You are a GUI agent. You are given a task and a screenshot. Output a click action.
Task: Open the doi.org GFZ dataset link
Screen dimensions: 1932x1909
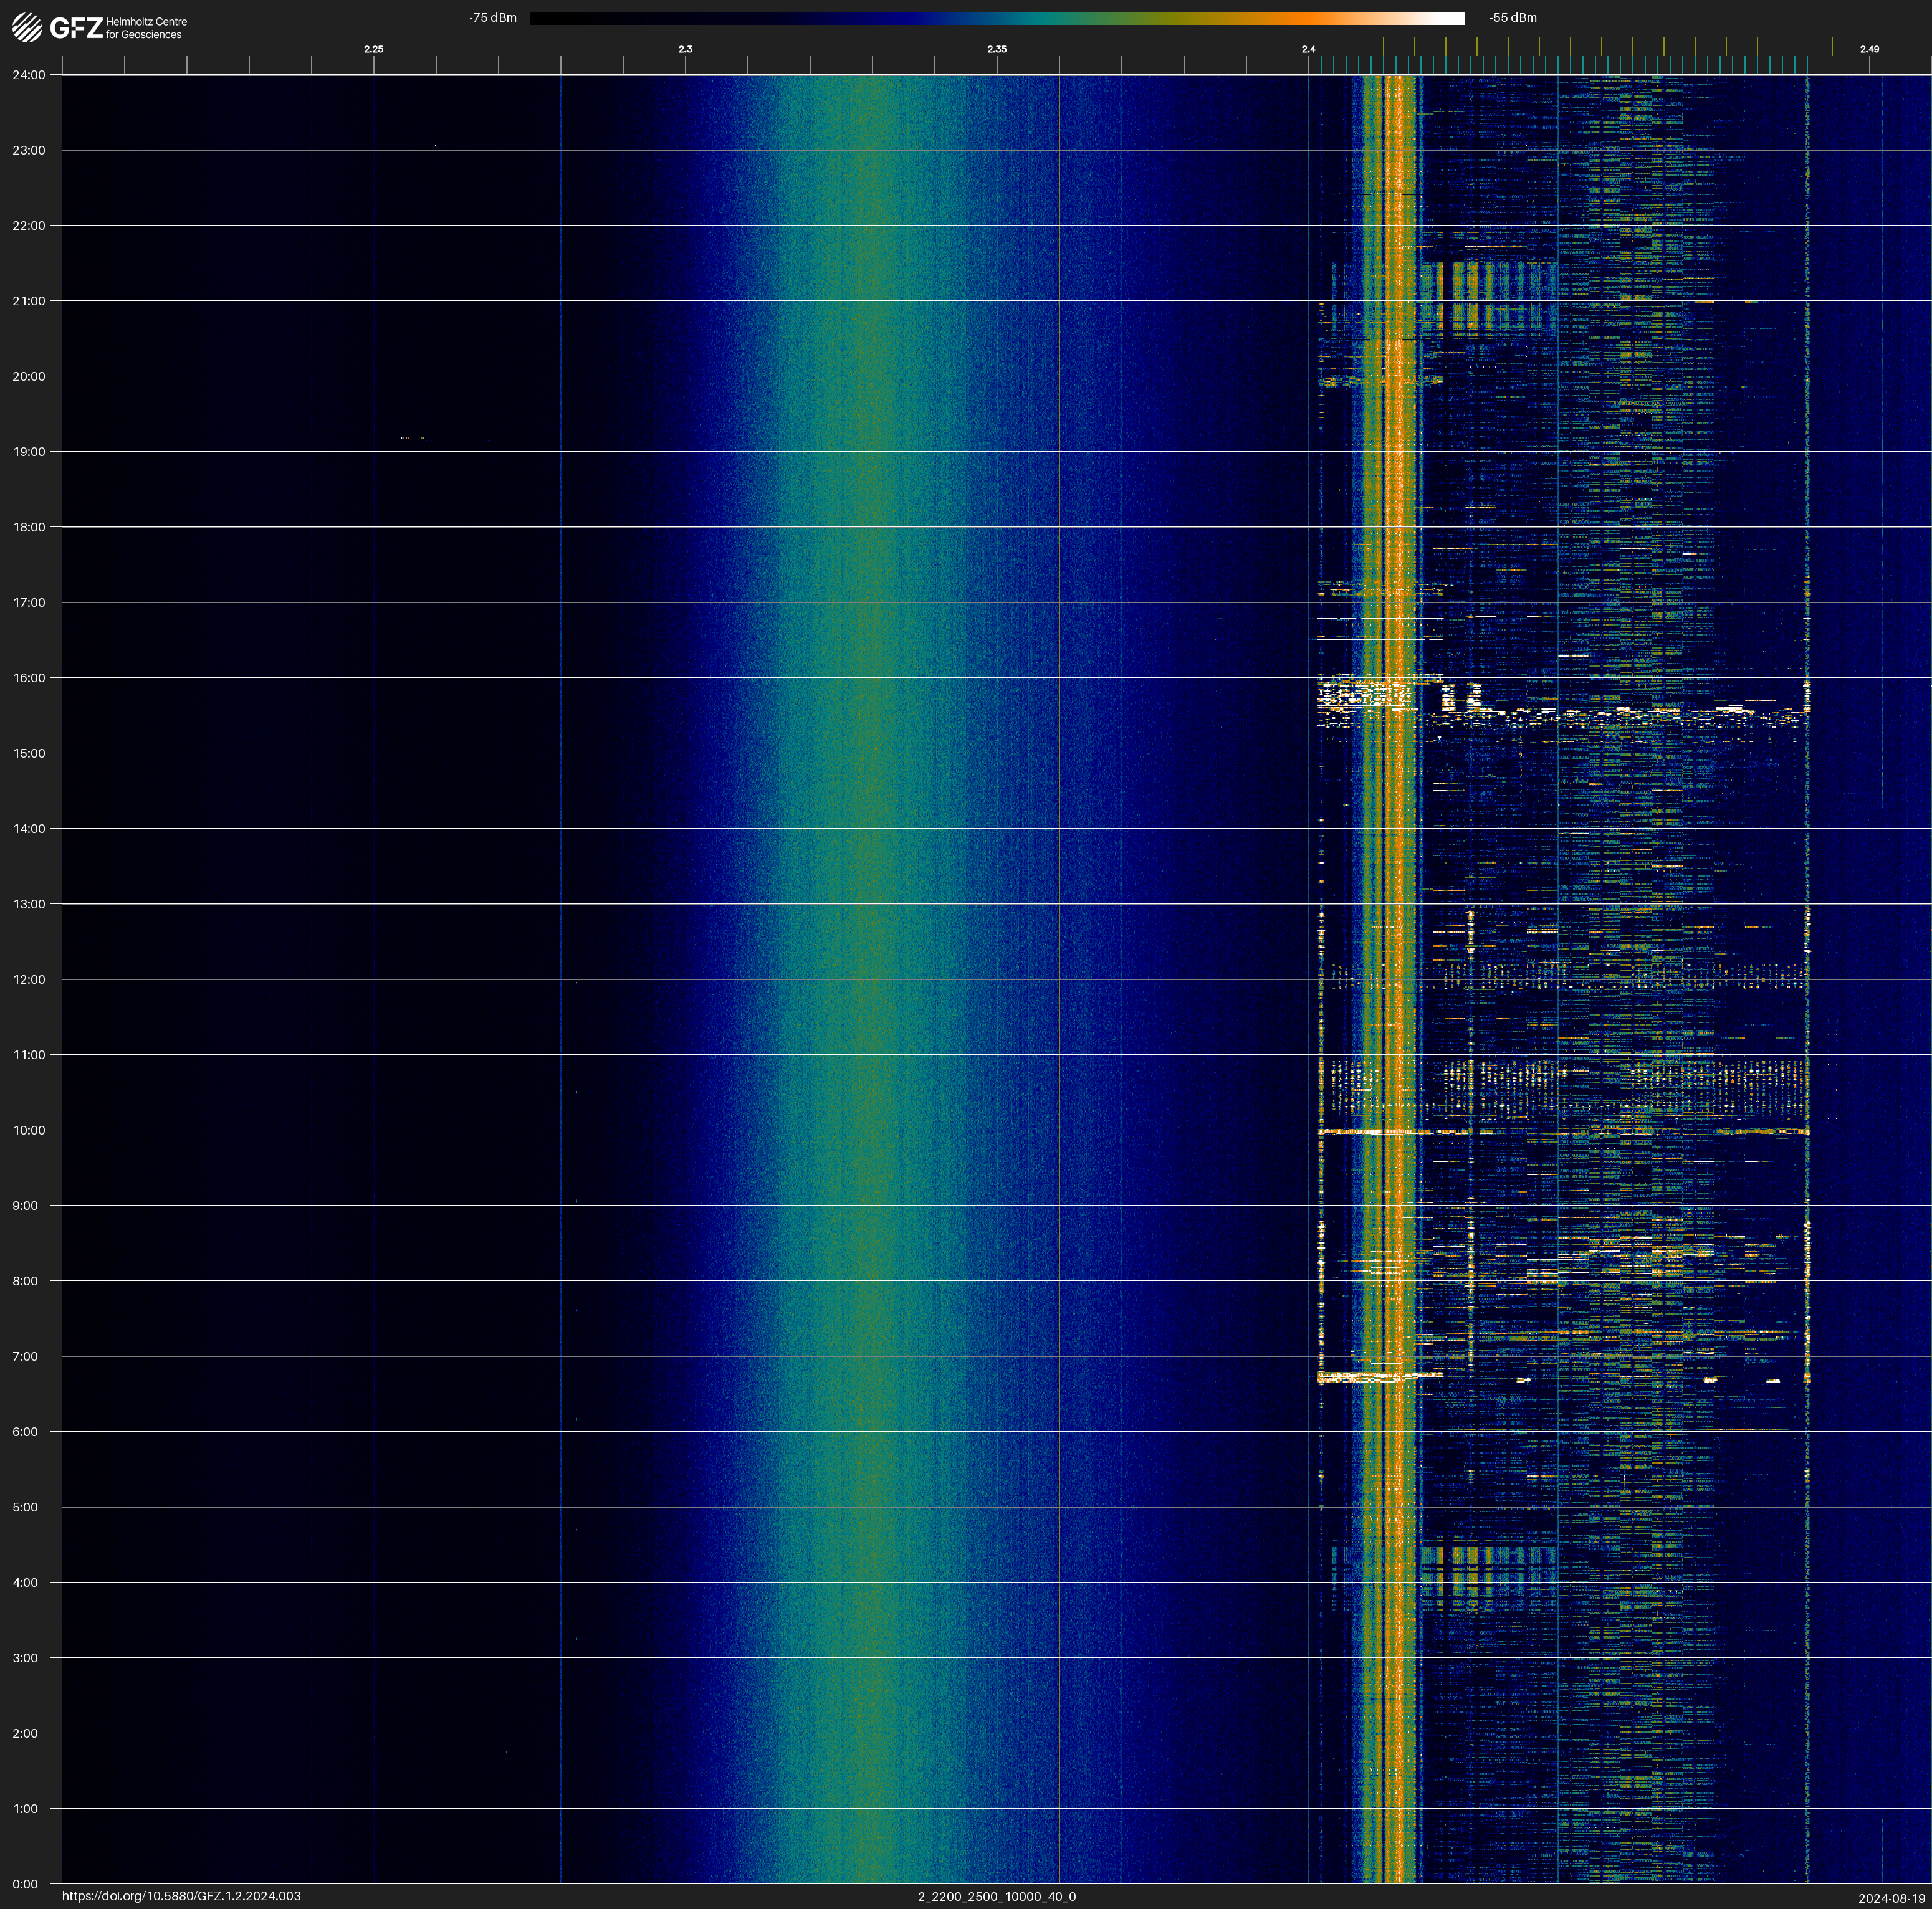181,1896
